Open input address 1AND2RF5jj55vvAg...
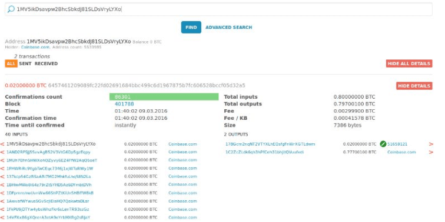Viewport: 445px width, 222px height. coord(48,152)
